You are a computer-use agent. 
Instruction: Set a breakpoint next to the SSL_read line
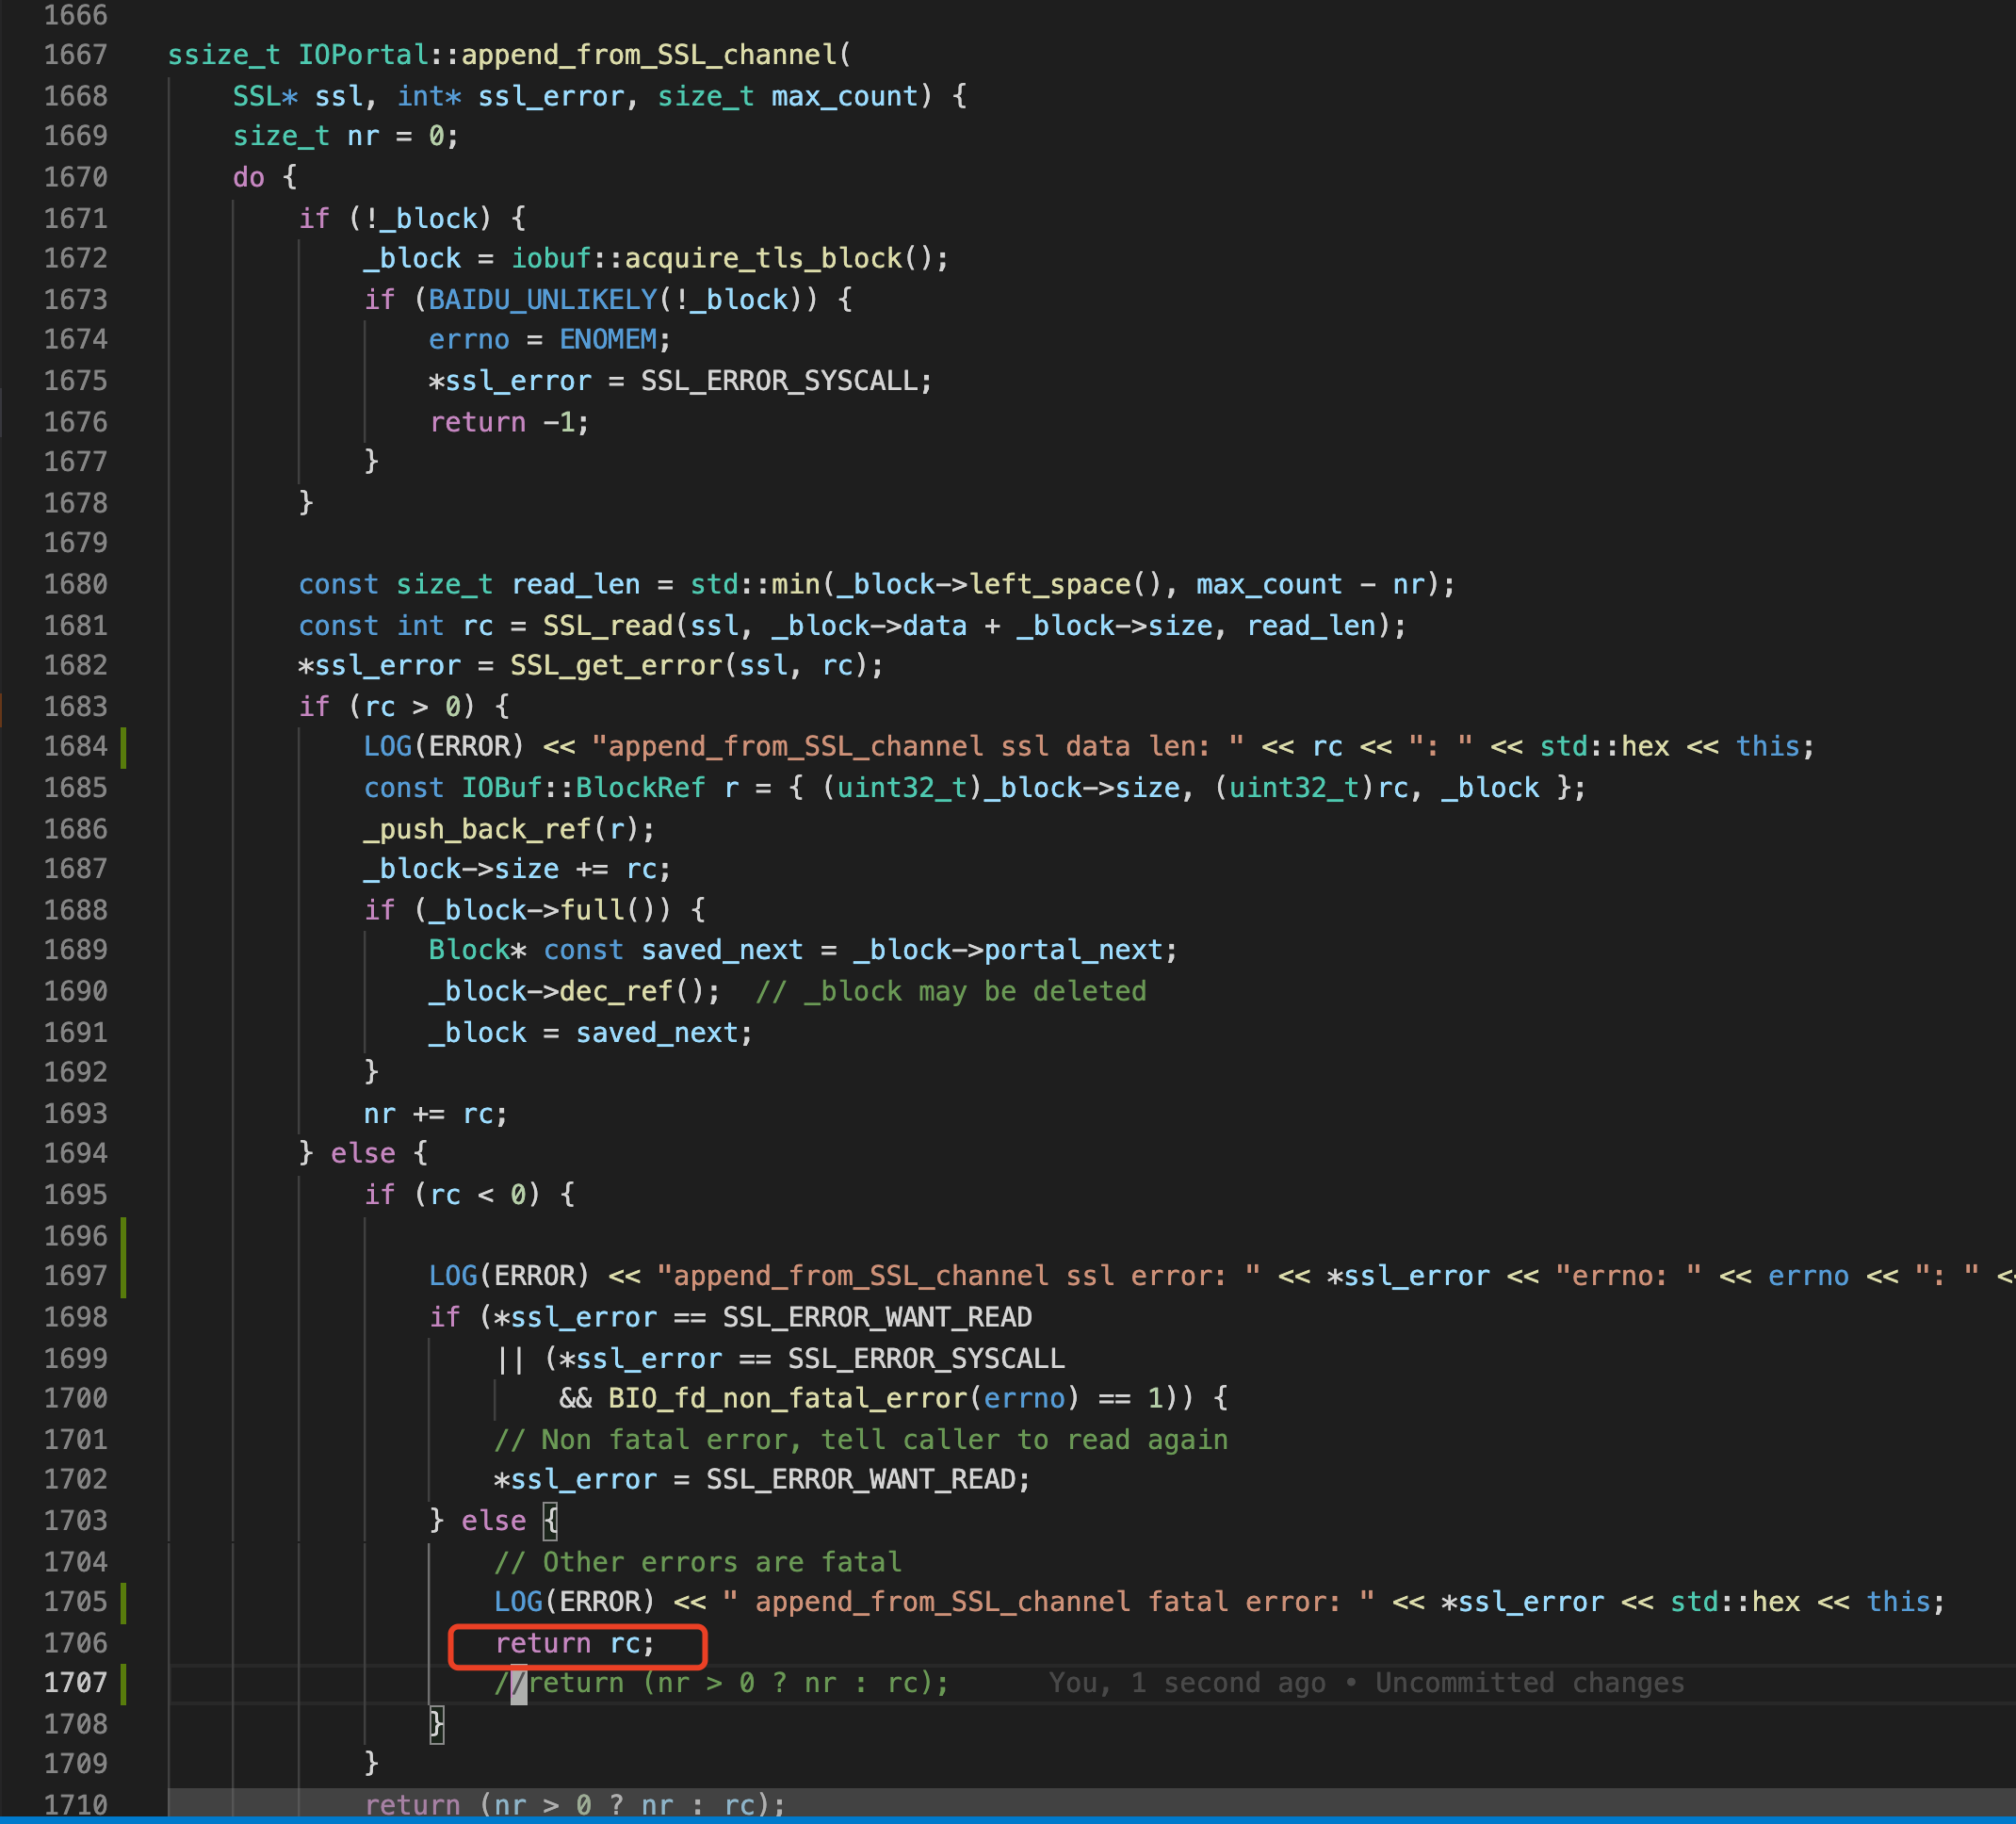coord(135,625)
